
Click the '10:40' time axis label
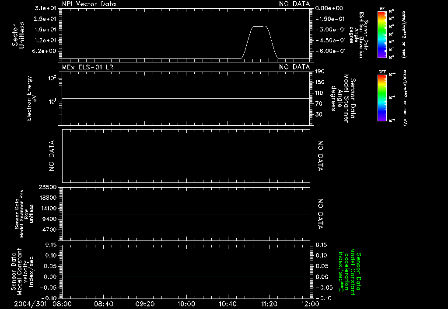[227, 304]
